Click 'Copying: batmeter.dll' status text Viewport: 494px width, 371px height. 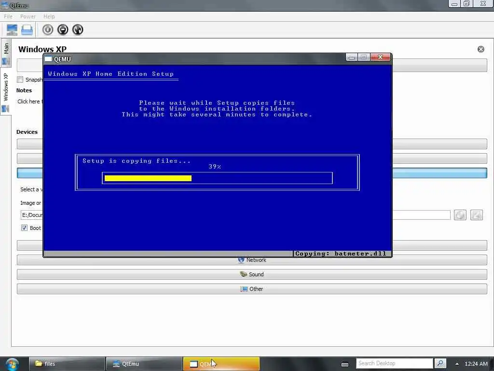click(341, 254)
